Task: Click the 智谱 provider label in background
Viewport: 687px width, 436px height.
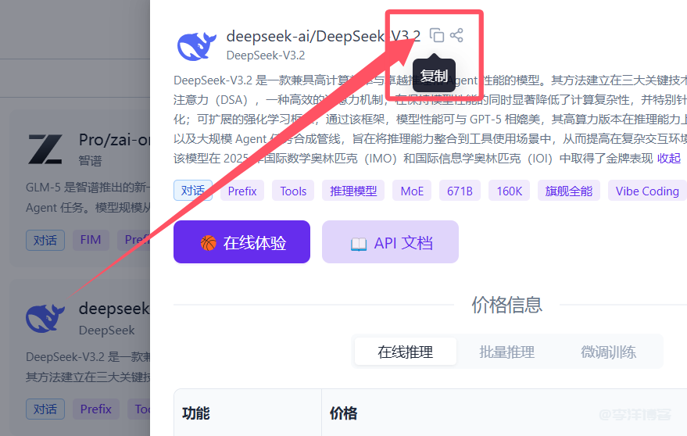Action: [x=90, y=160]
